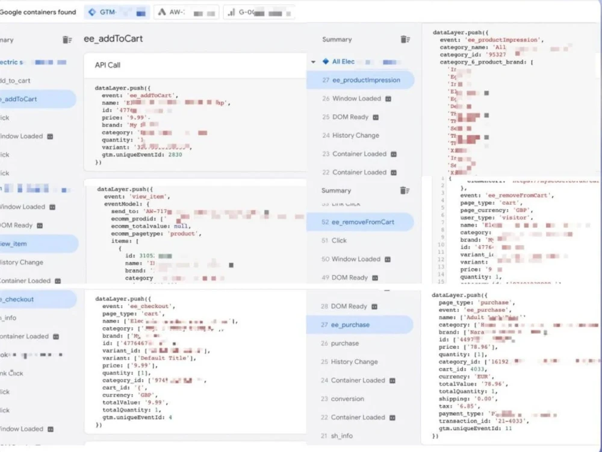Image resolution: width=602 pixels, height=452 pixels.
Task: Click code line totalValue: '78.96'
Action: click(473, 384)
